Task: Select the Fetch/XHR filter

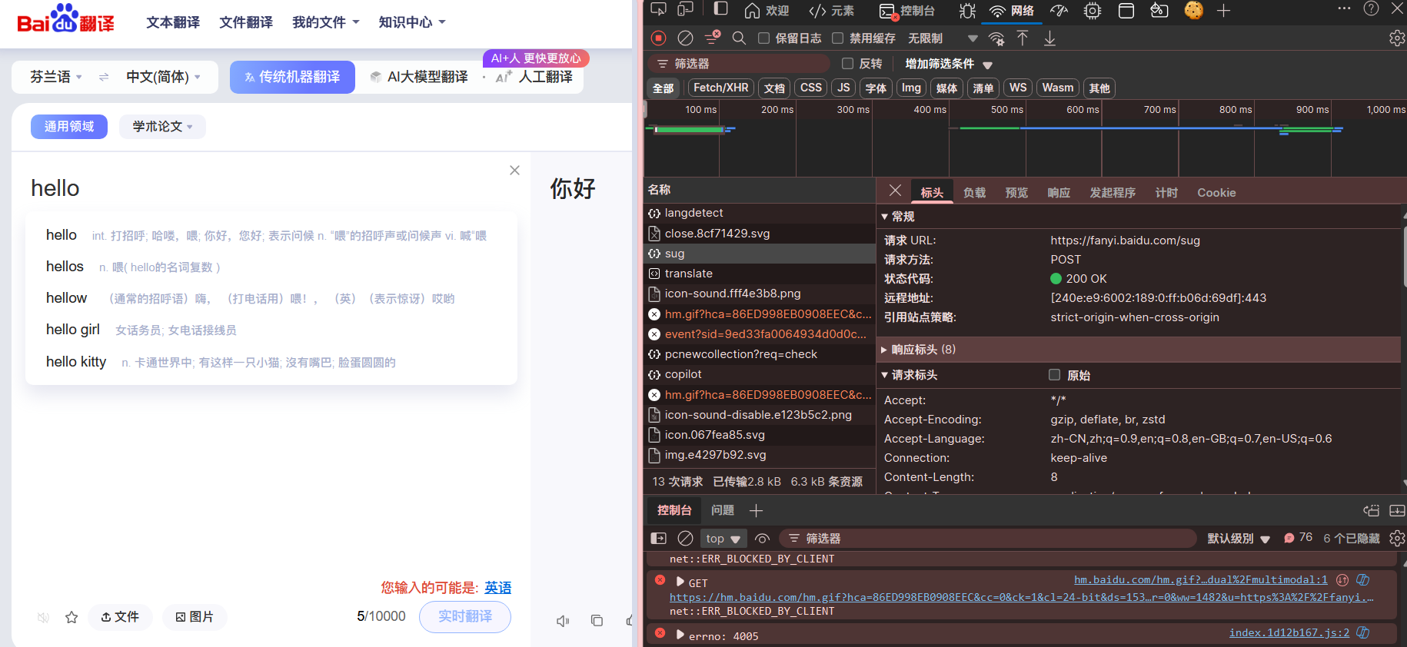Action: click(x=720, y=88)
